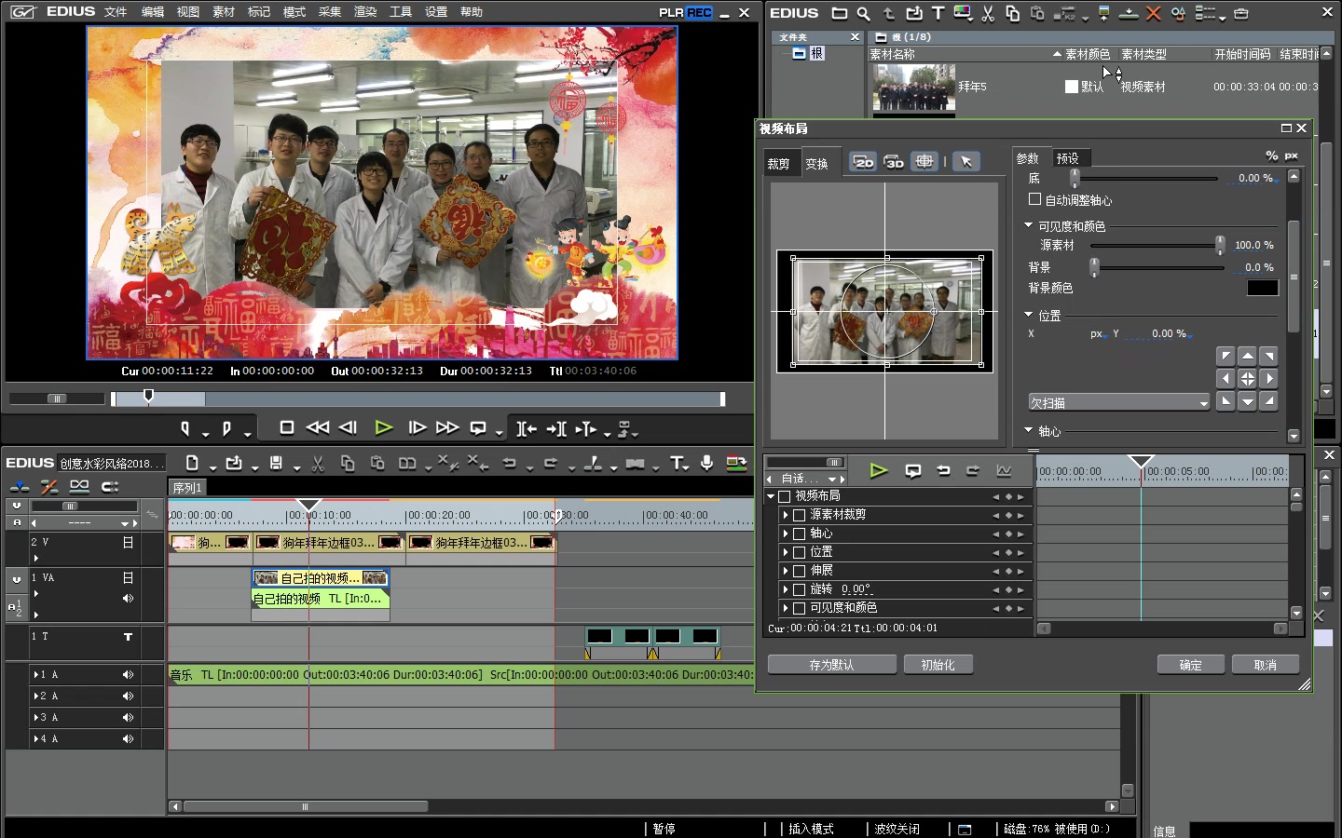This screenshot has width=1342, height=838.
Task: Click the redo icon on timeline toolbar
Action: point(550,463)
